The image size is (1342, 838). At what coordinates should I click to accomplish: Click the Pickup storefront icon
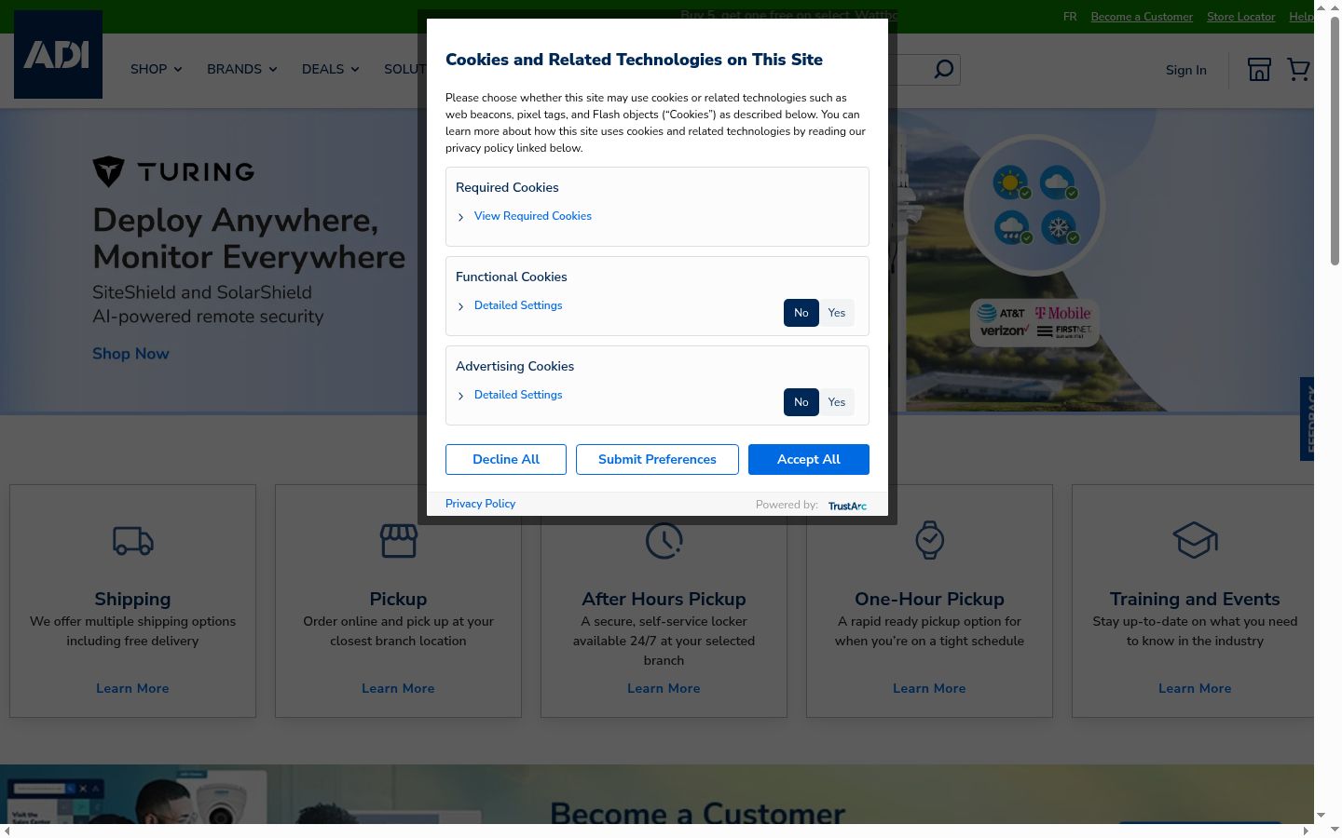[x=398, y=540]
